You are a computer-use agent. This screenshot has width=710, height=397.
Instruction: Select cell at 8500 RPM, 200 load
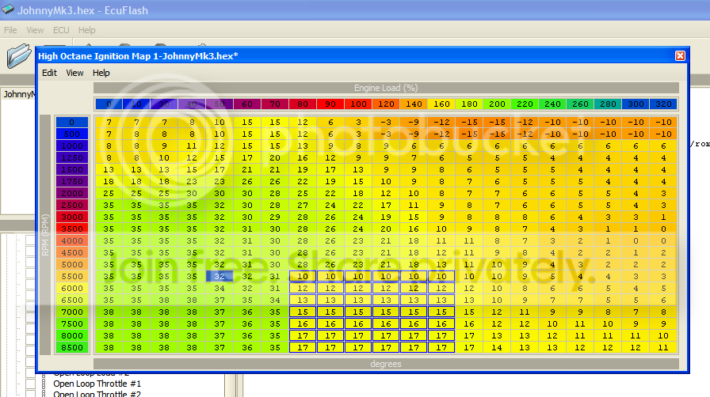click(x=497, y=347)
